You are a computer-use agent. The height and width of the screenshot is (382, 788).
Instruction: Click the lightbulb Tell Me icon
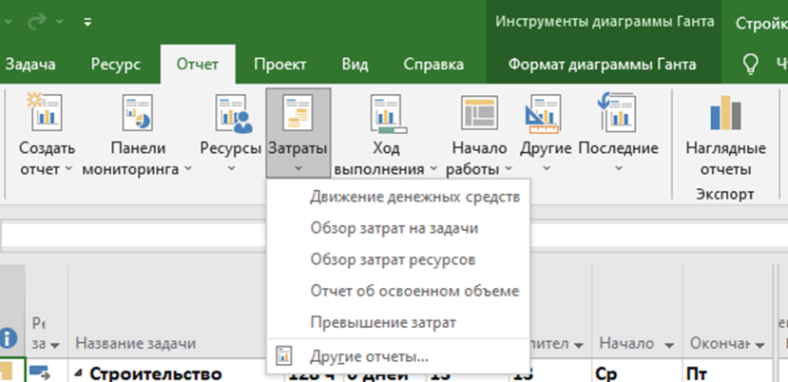point(750,65)
